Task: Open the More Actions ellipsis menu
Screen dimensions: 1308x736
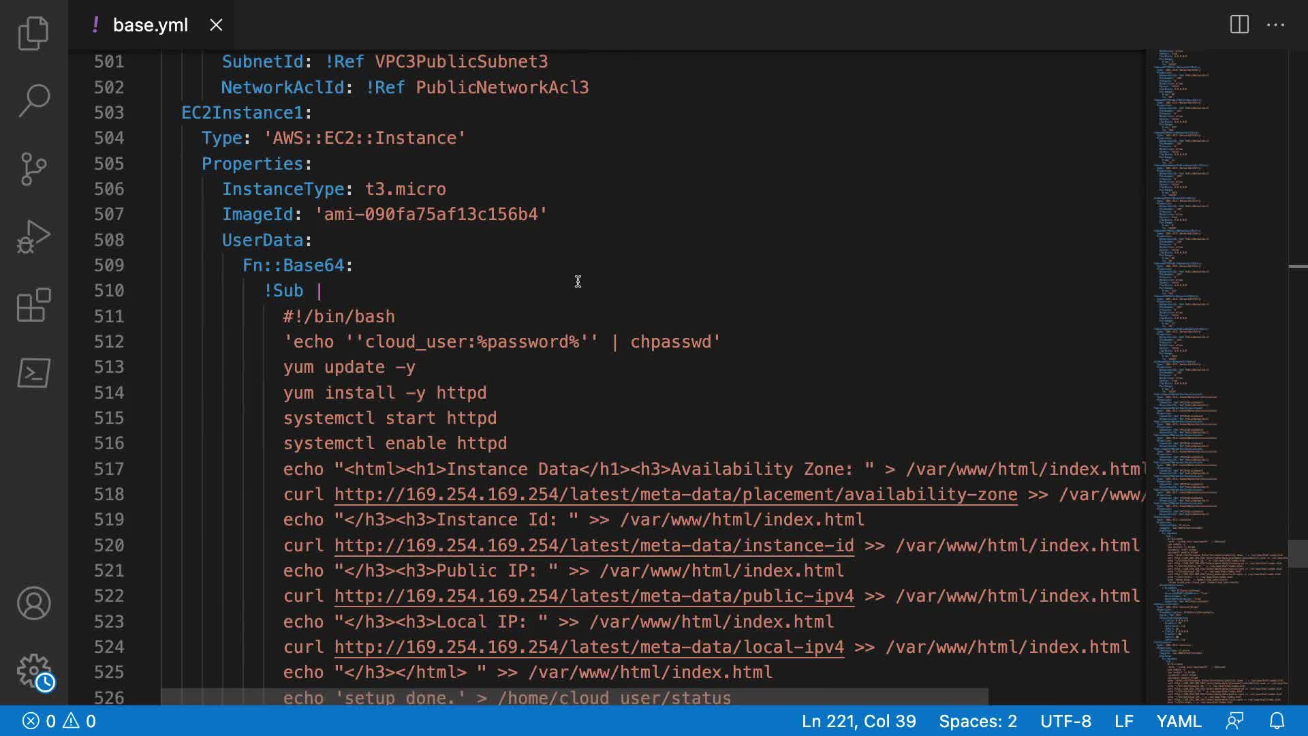Action: [1275, 25]
